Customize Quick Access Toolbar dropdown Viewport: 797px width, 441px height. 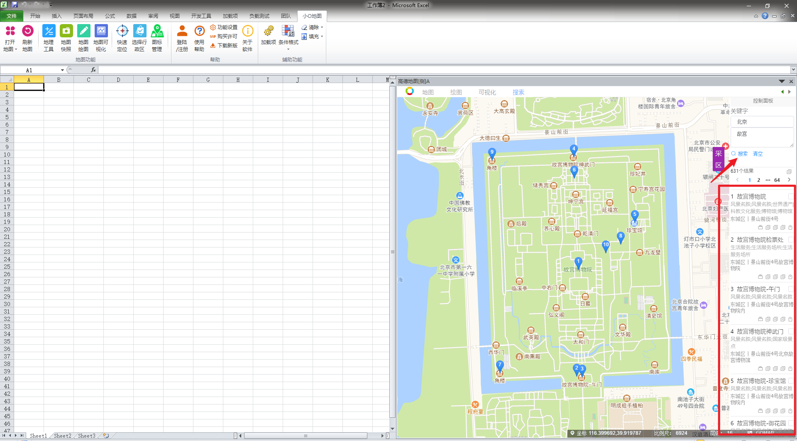51,5
